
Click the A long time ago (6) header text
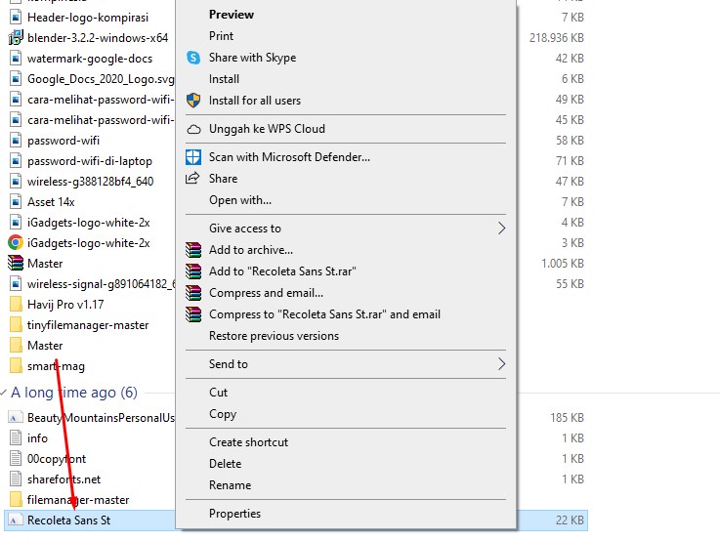point(74,393)
